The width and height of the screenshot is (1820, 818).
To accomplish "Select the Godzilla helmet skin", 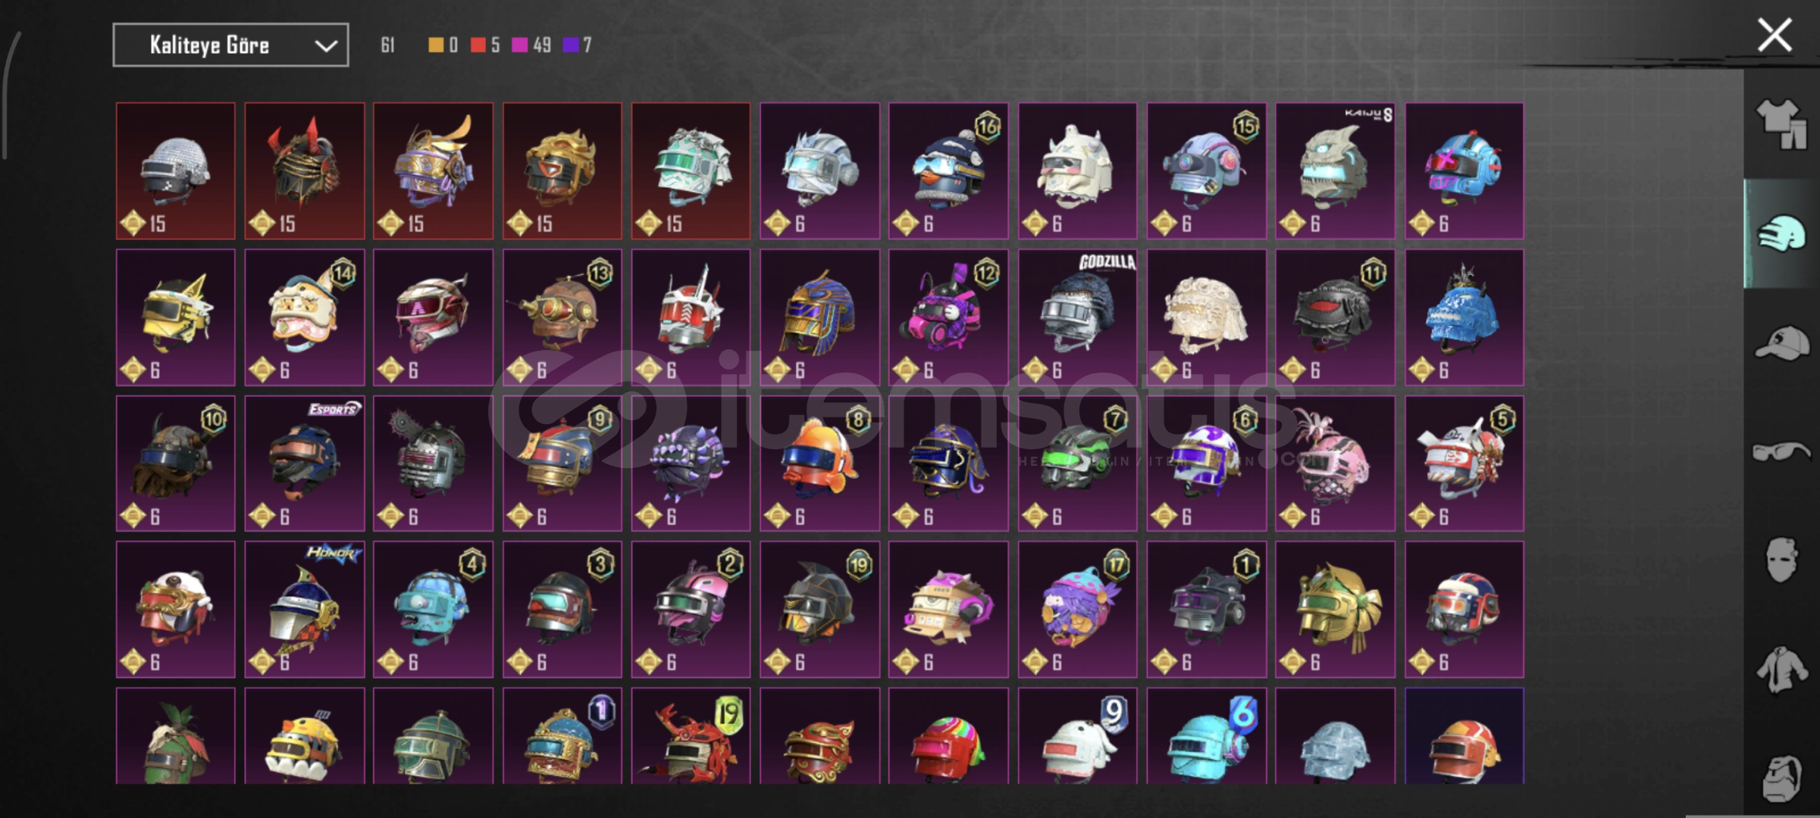I will pyautogui.click(x=1077, y=317).
